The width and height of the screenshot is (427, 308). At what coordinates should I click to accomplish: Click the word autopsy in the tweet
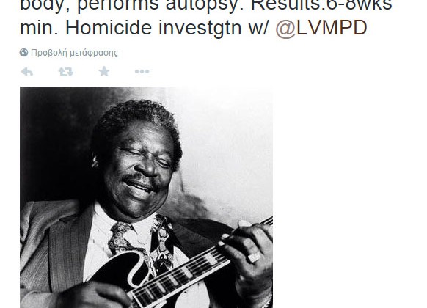(202, 5)
